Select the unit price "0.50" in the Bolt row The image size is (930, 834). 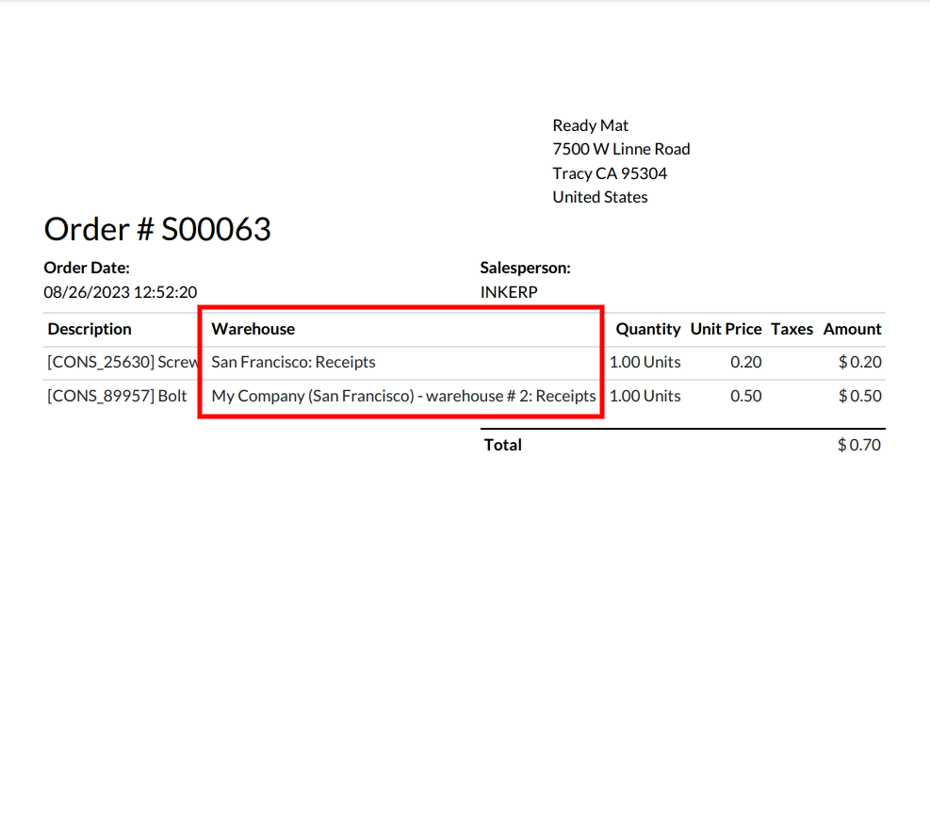(x=746, y=396)
